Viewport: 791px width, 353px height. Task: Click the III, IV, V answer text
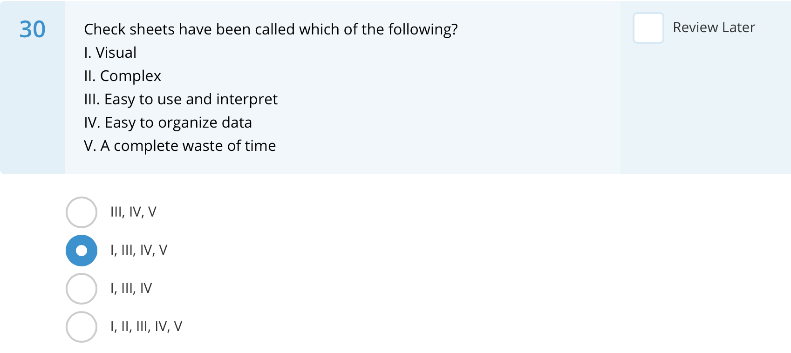[x=133, y=211]
